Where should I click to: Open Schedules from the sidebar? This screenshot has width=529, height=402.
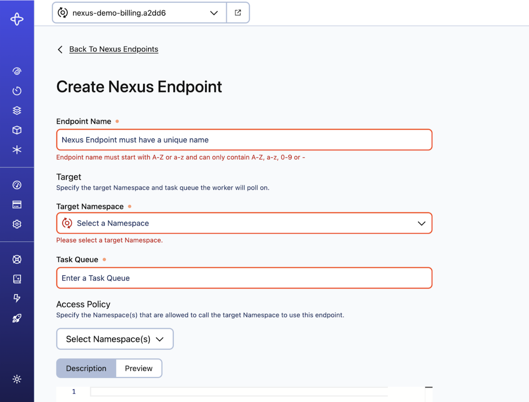click(x=17, y=91)
